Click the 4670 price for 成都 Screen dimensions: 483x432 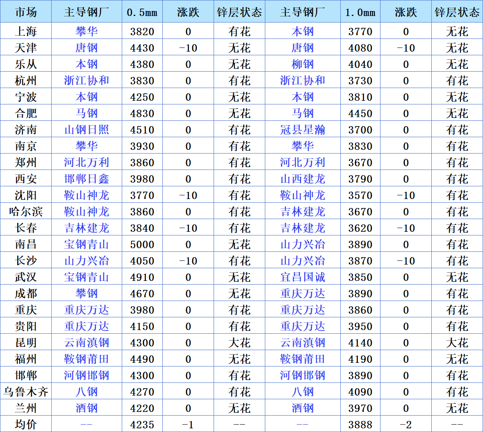[142, 293]
